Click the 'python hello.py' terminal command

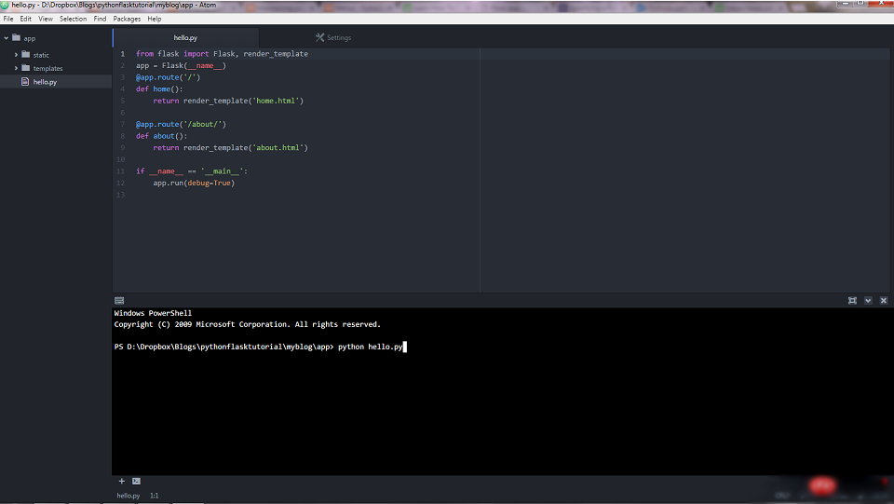(370, 347)
